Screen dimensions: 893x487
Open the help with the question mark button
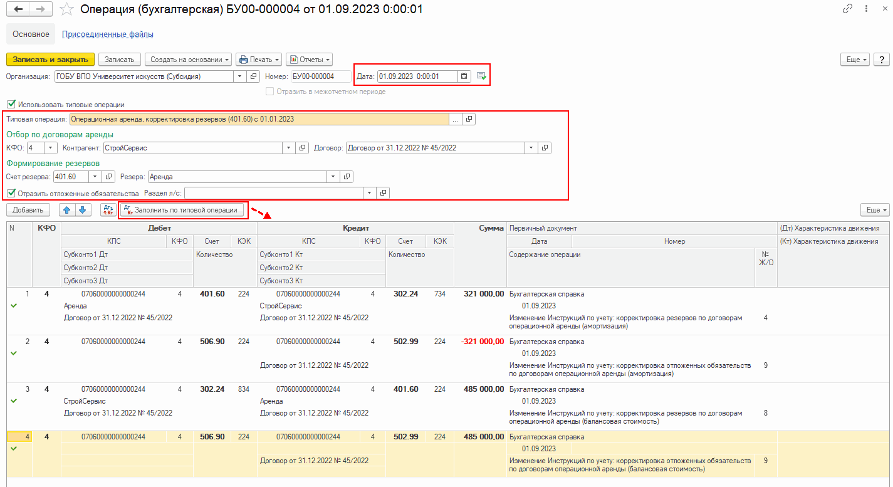(882, 60)
